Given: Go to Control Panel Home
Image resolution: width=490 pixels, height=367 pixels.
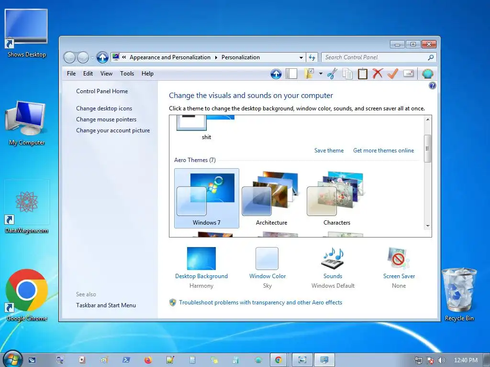Looking at the screenshot, I should (102, 91).
